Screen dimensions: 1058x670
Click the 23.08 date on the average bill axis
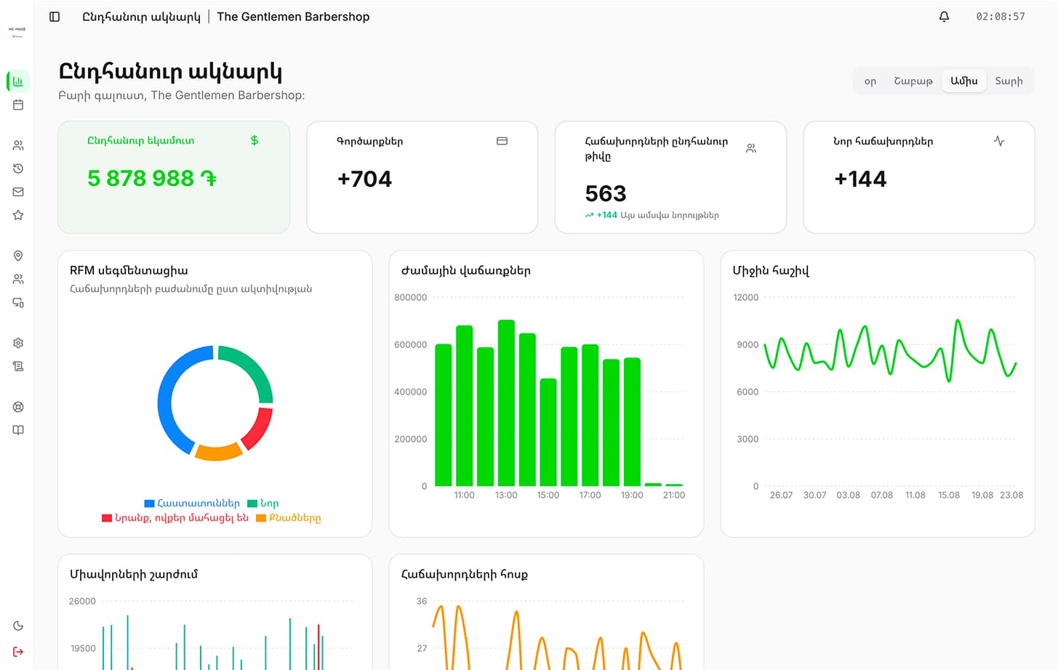[x=1011, y=495]
